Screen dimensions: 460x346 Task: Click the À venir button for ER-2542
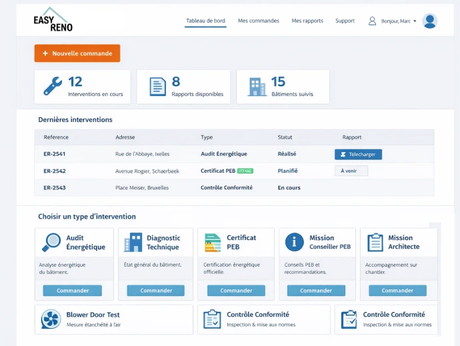point(351,171)
